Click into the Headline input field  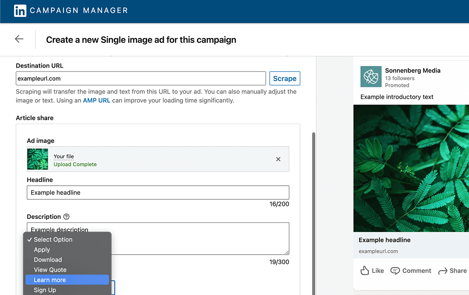coord(158,192)
